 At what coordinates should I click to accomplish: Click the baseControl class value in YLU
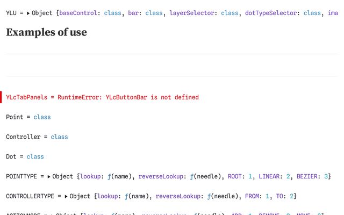click(113, 13)
